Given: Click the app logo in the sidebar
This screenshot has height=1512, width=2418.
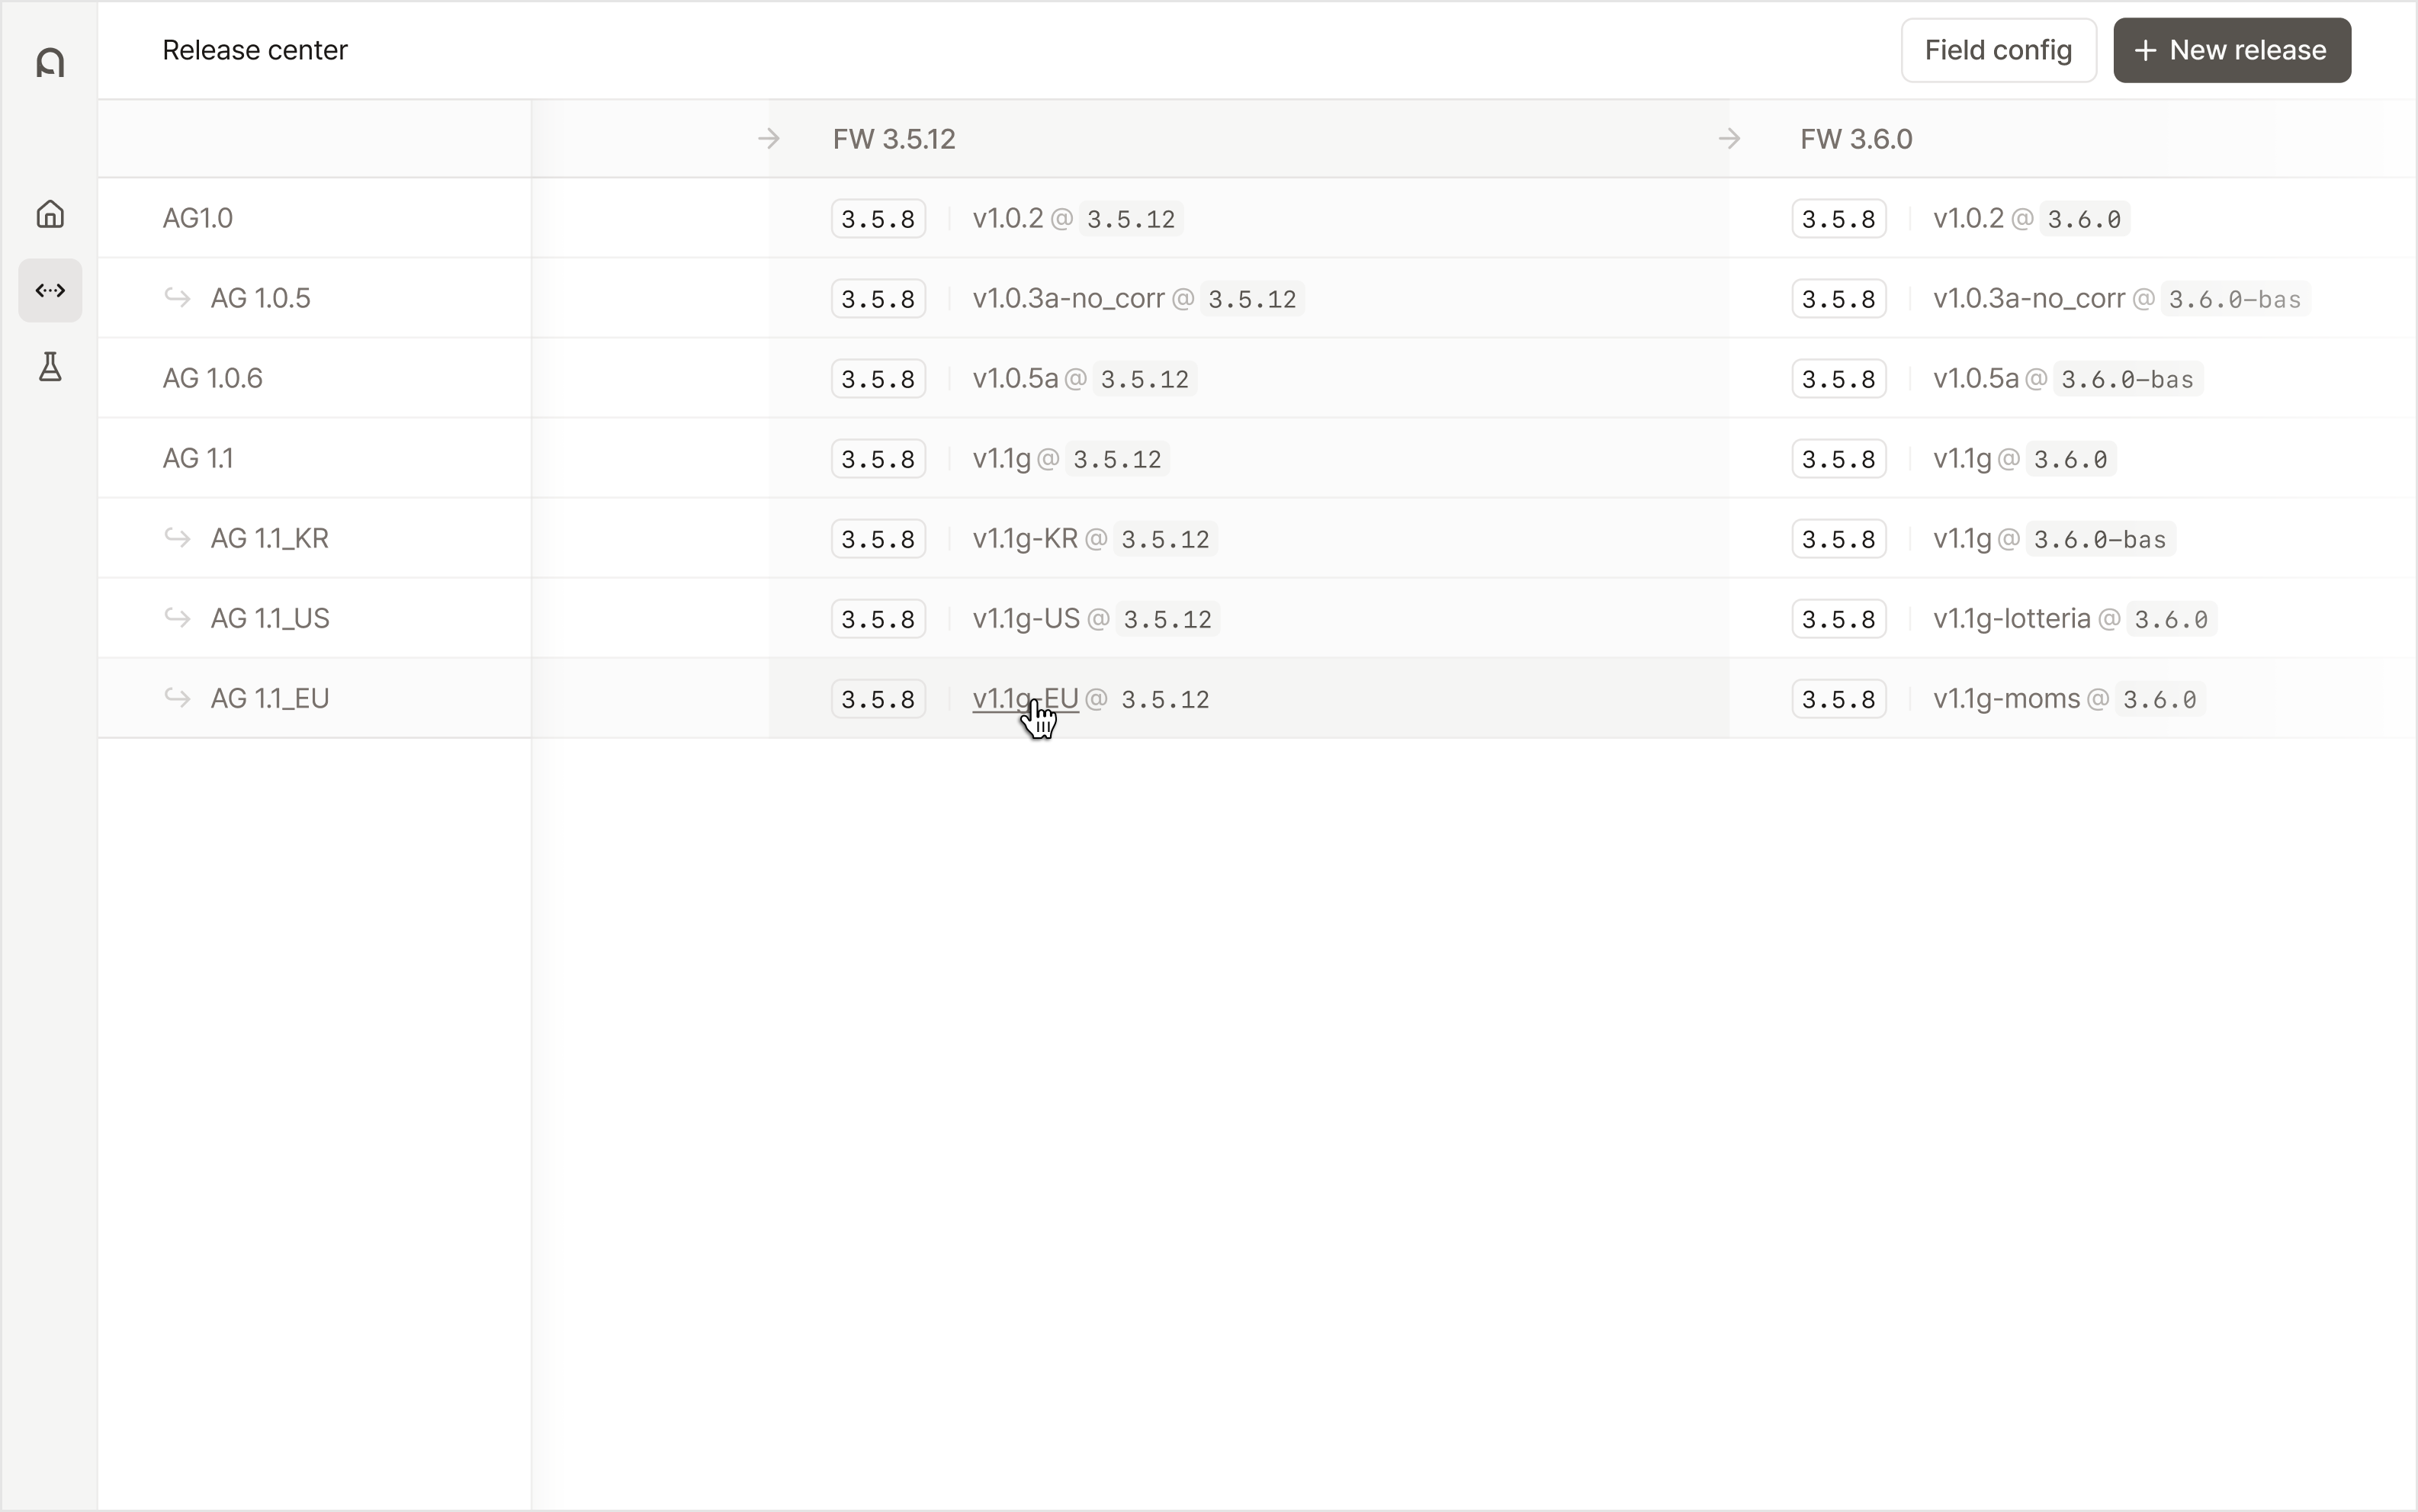Looking at the screenshot, I should pyautogui.click(x=50, y=63).
